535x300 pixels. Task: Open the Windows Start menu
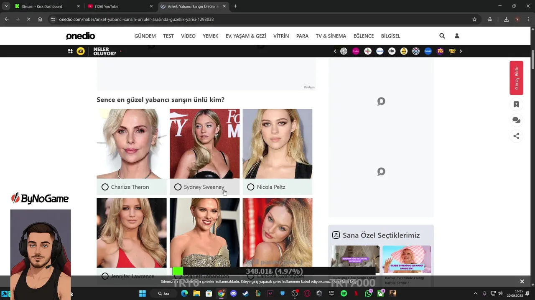143,293
